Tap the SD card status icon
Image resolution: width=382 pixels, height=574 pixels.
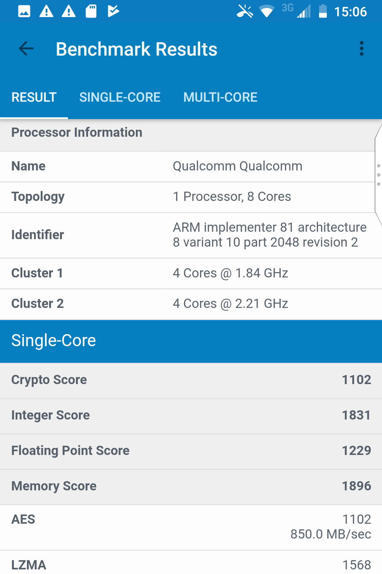coord(91,11)
